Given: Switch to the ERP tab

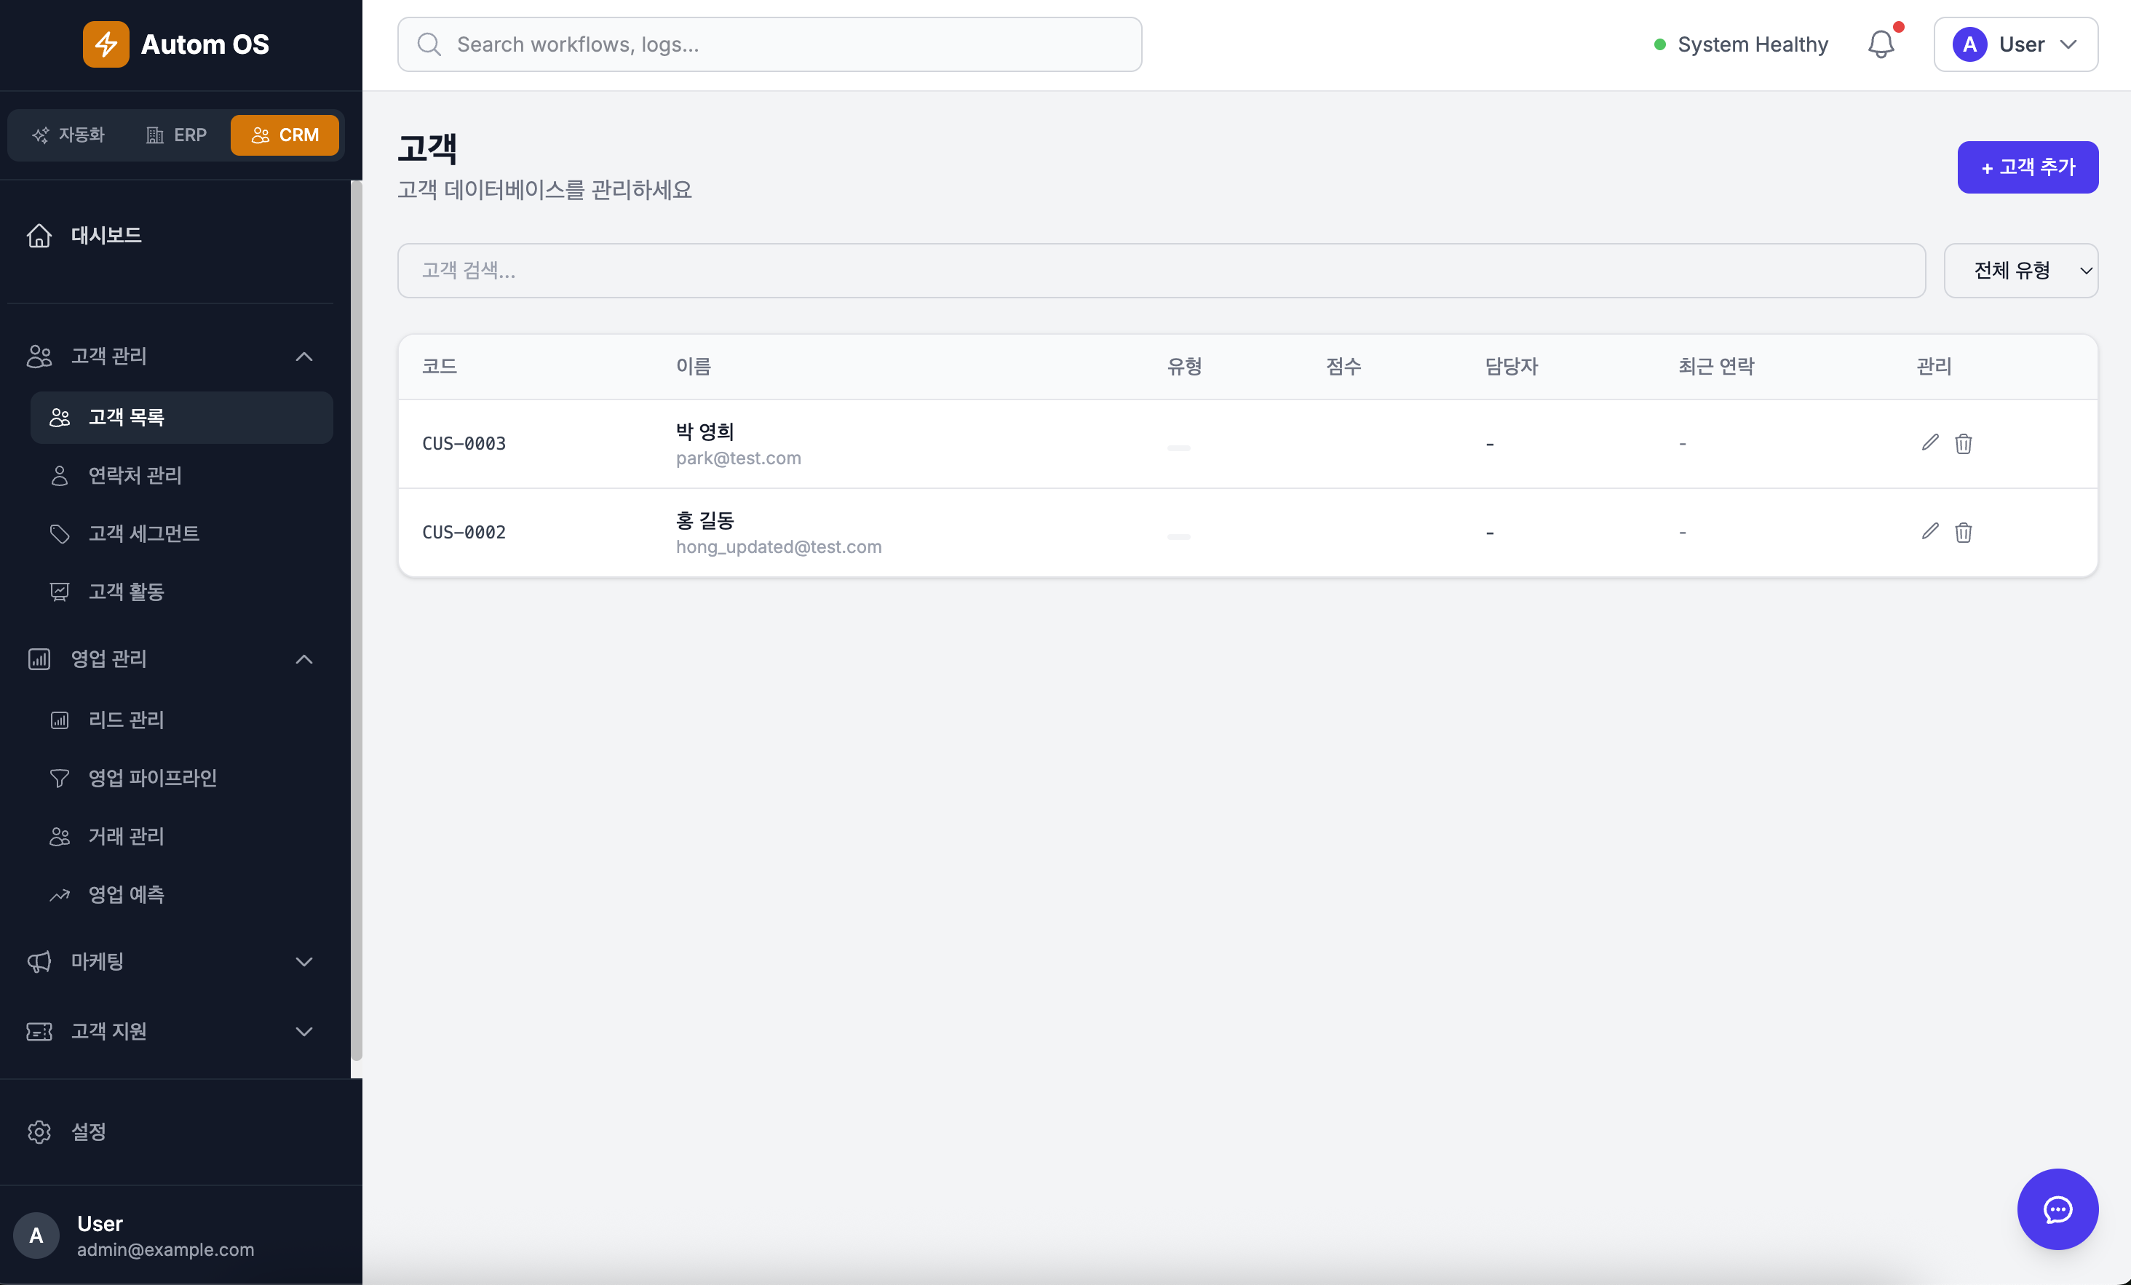Looking at the screenshot, I should point(176,135).
